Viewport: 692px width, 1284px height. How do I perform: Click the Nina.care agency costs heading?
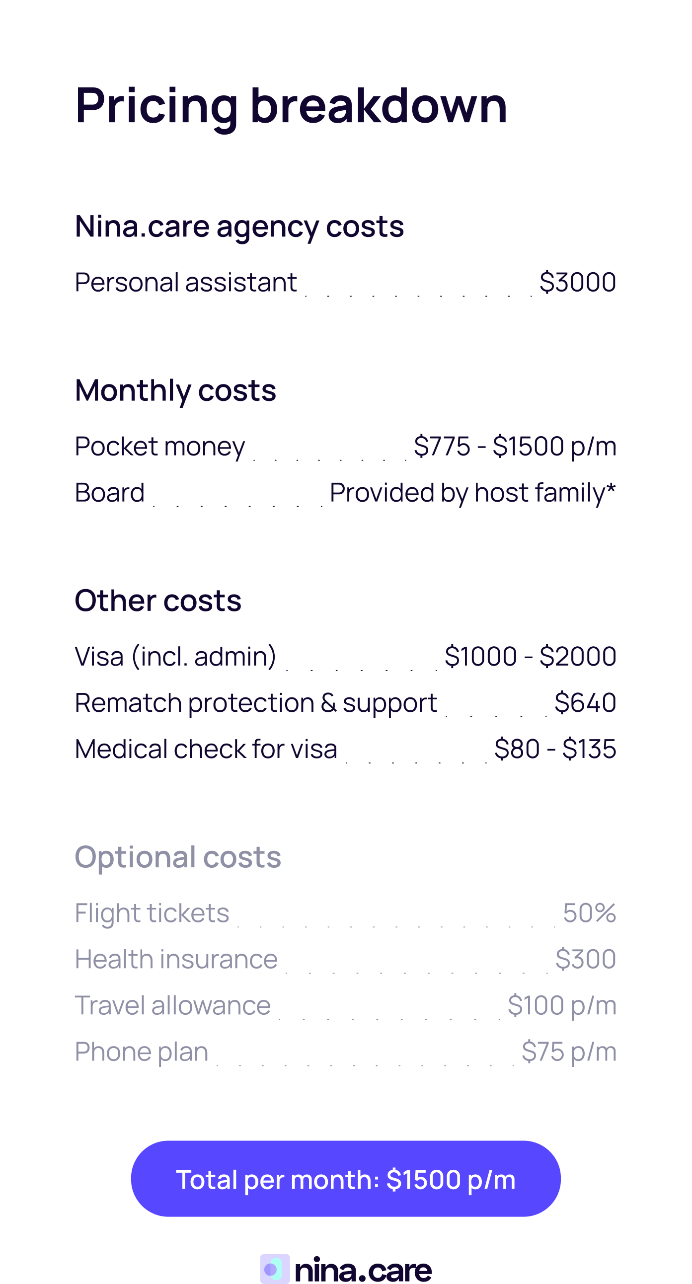click(239, 227)
